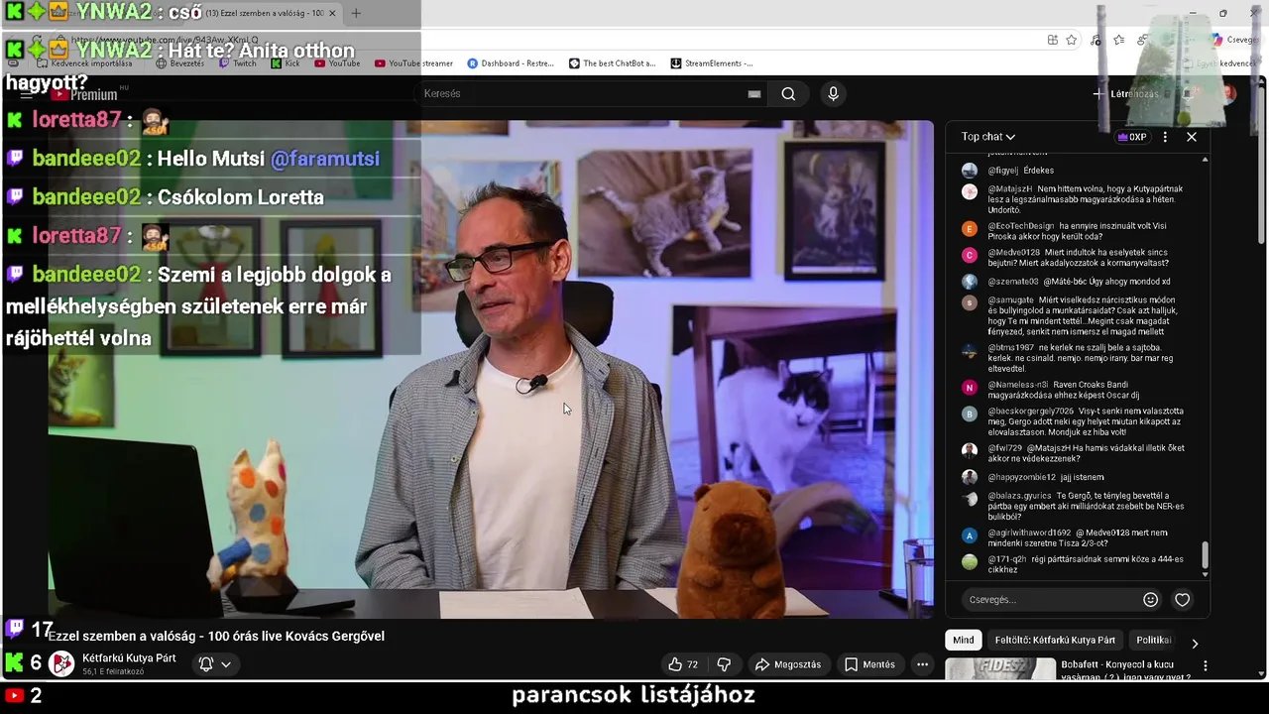1269x714 pixels.
Task: Start voice search with the microphone icon
Action: [833, 94]
